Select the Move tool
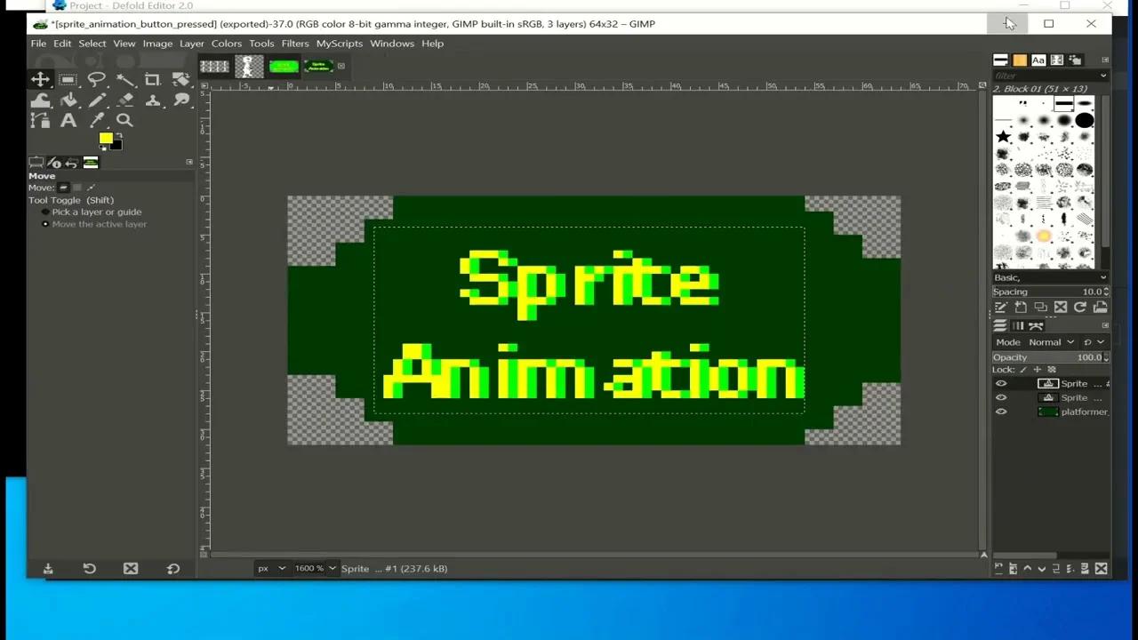 coord(40,80)
